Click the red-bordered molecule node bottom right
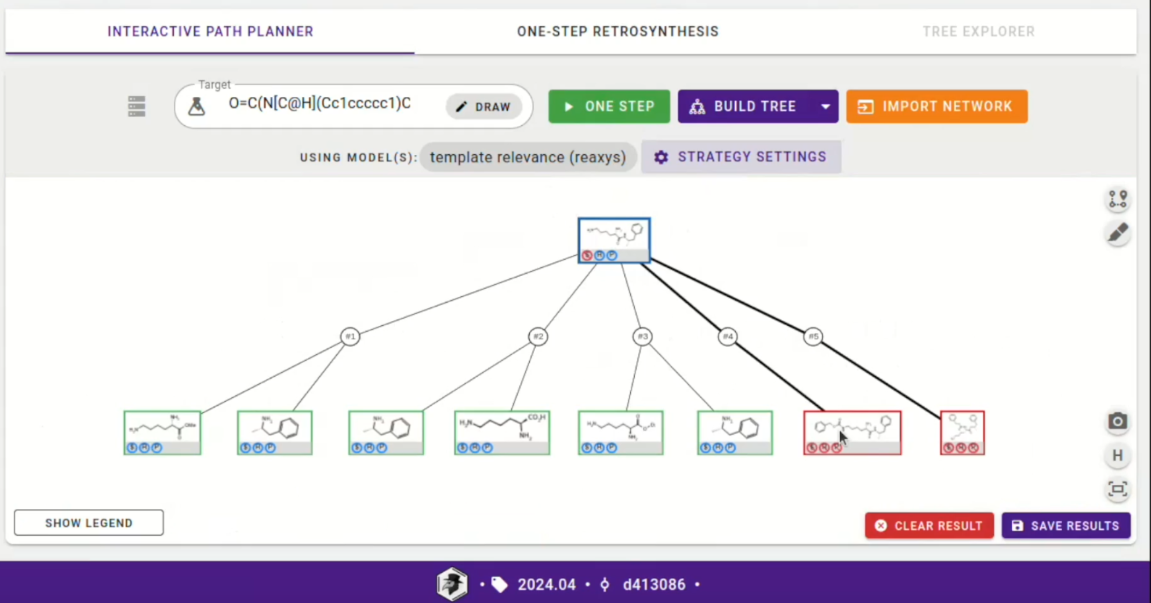1151x603 pixels. point(961,431)
